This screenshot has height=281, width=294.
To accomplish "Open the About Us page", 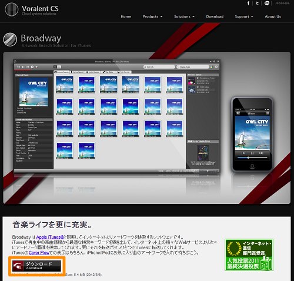I will tap(273, 16).
